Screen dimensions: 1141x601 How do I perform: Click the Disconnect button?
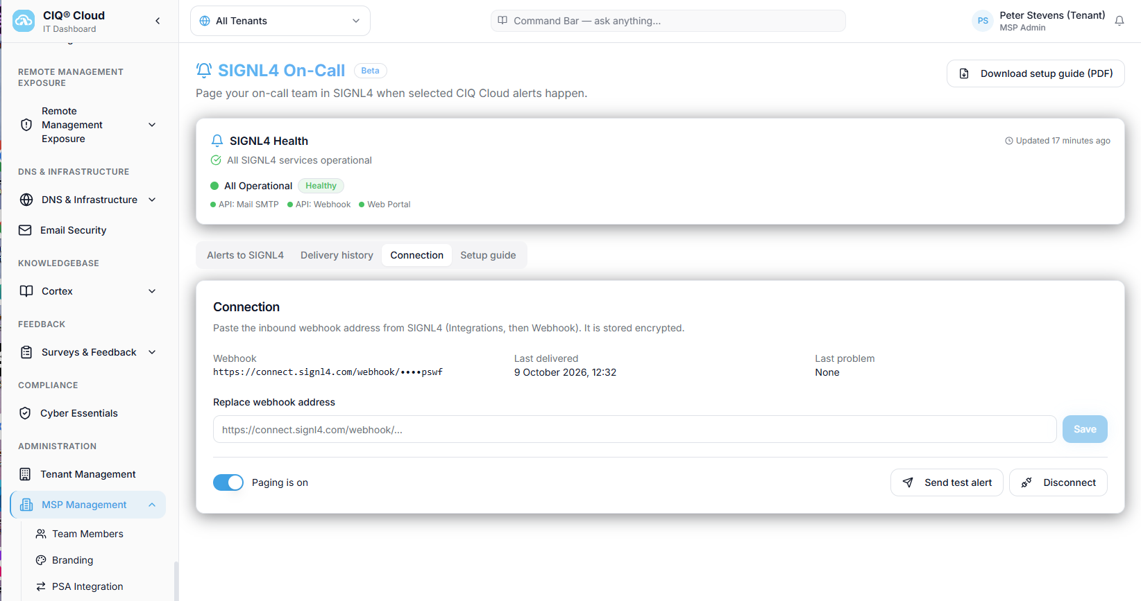pyautogui.click(x=1058, y=482)
